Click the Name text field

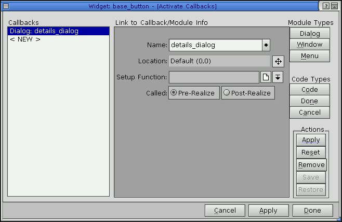pos(215,45)
